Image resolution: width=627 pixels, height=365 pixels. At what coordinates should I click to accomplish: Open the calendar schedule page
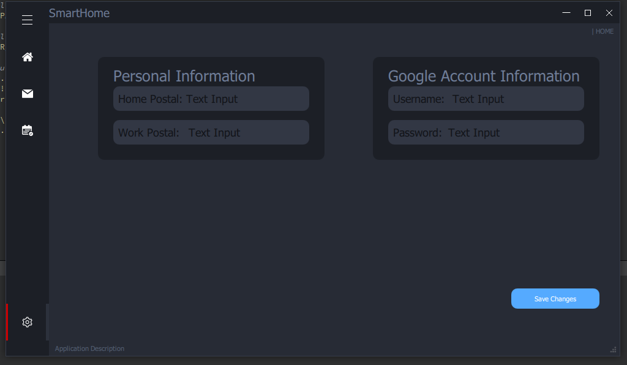pyautogui.click(x=27, y=130)
